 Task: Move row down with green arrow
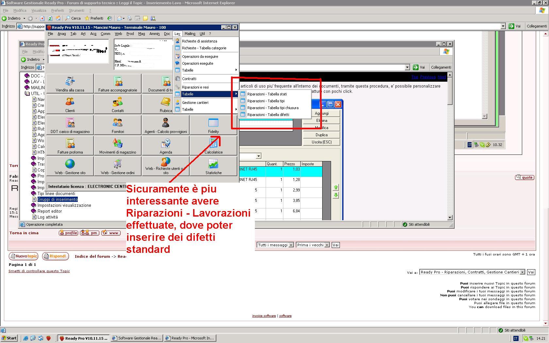tap(336, 195)
